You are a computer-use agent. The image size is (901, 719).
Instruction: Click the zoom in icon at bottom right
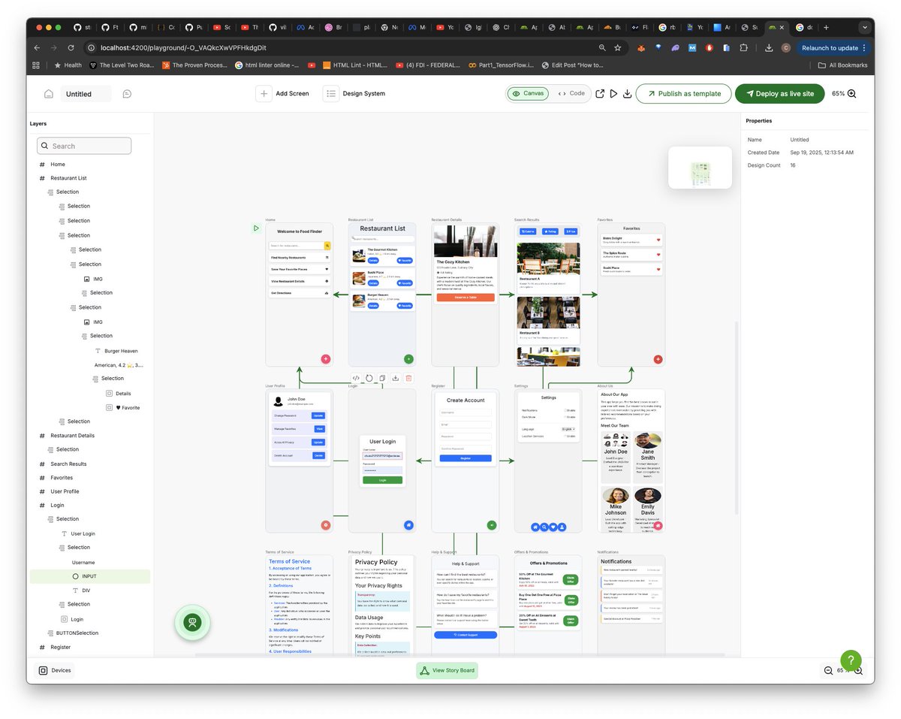pos(858,670)
